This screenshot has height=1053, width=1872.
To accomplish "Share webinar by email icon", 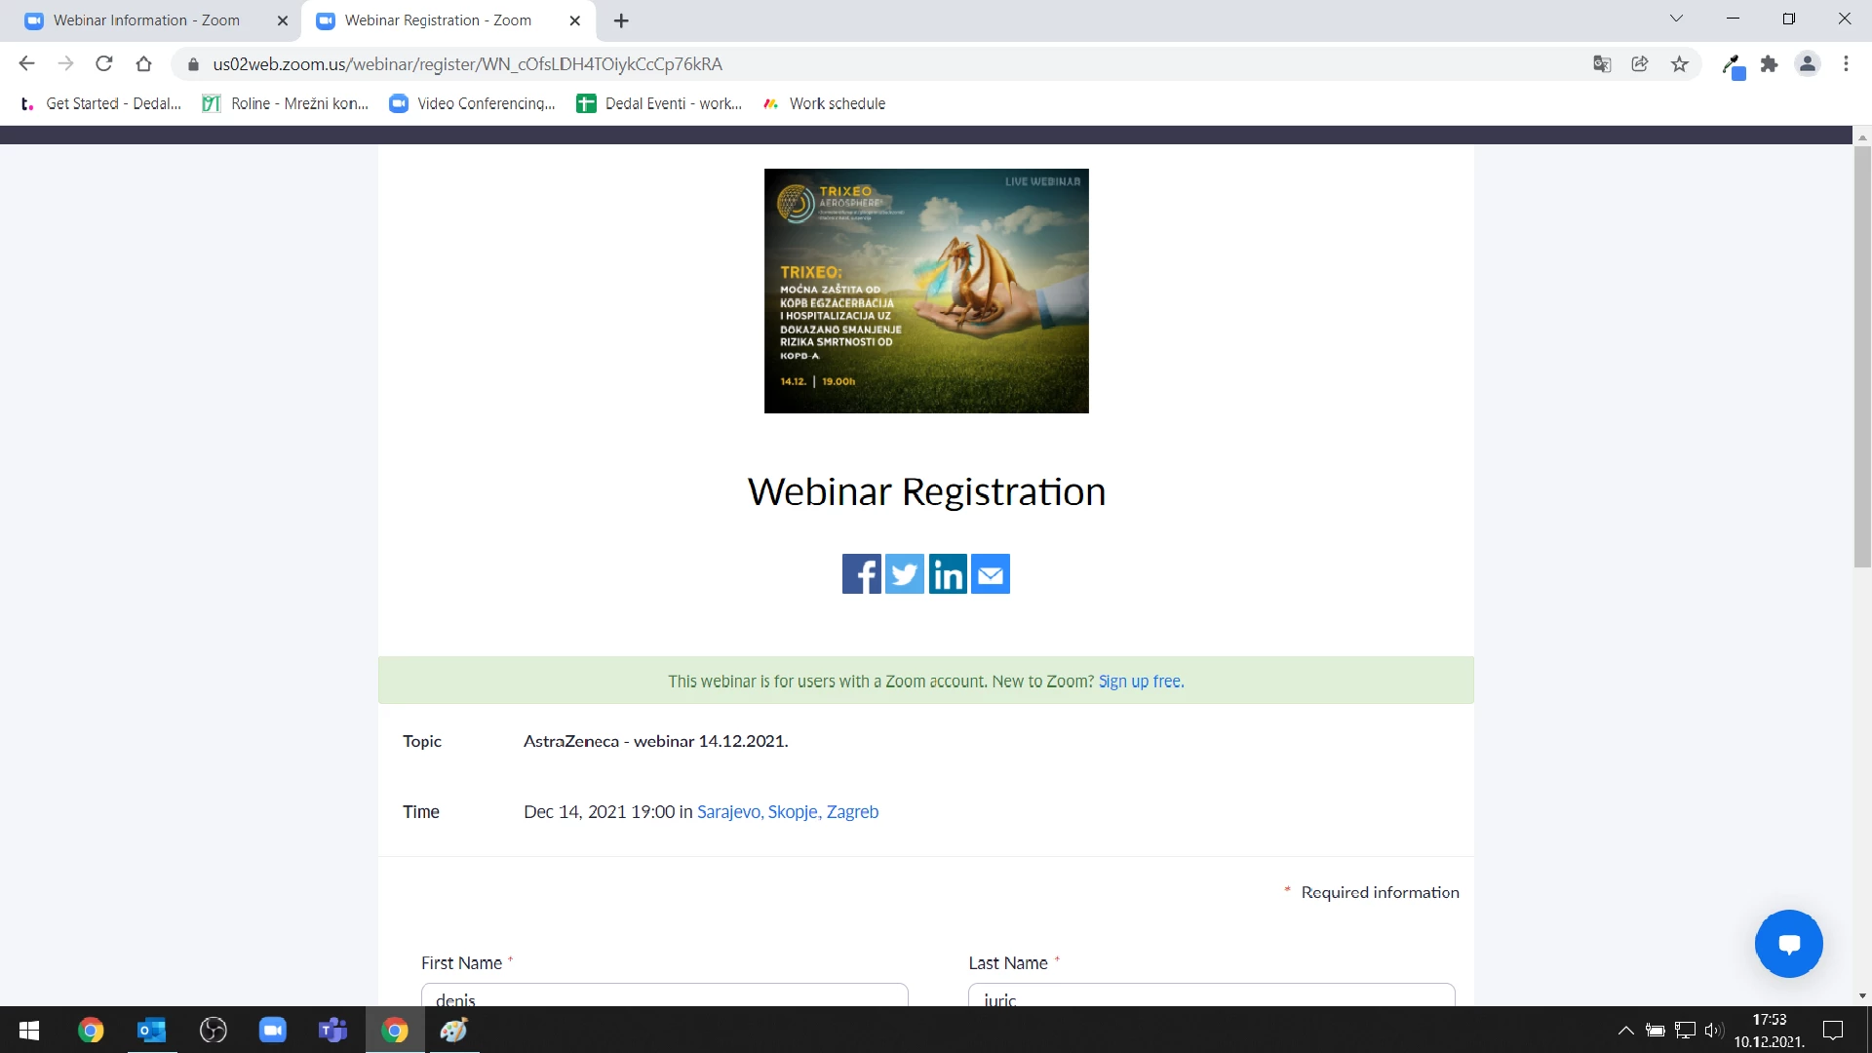I will click(991, 574).
